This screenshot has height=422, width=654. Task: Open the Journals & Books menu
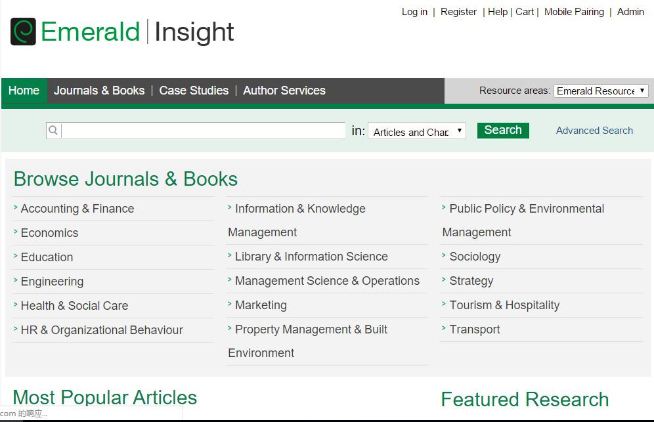pos(99,91)
